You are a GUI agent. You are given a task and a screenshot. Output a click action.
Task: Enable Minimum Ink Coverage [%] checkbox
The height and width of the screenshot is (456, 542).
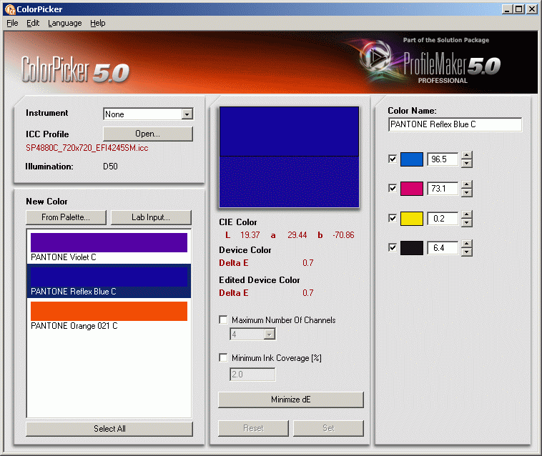tap(223, 357)
